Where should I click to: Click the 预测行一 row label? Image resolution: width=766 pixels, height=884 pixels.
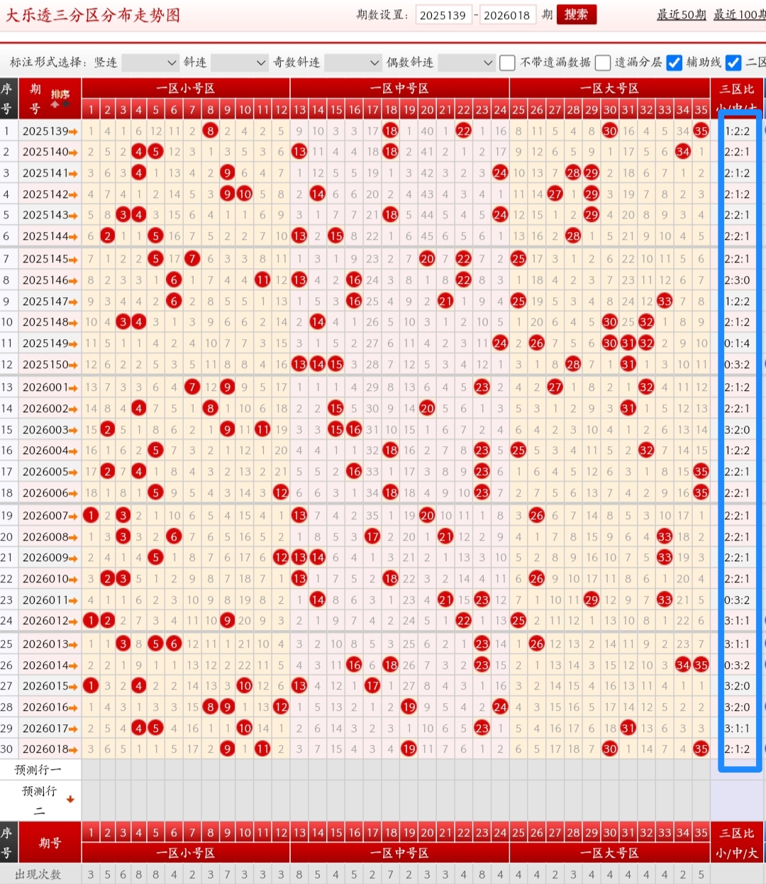point(38,770)
